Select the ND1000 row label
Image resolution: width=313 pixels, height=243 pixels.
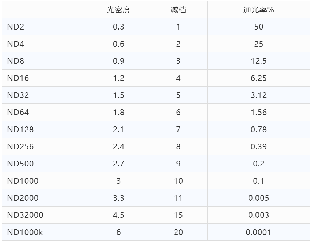(23, 181)
